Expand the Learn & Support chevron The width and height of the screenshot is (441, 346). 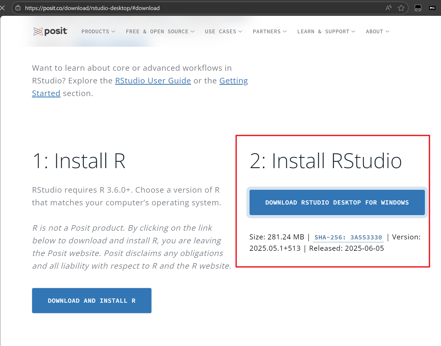pyautogui.click(x=353, y=31)
